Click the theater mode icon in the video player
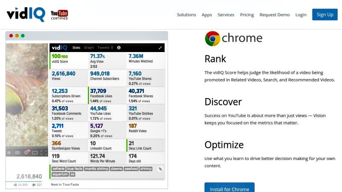Viewport: 342px width, 192px height. 35,153
